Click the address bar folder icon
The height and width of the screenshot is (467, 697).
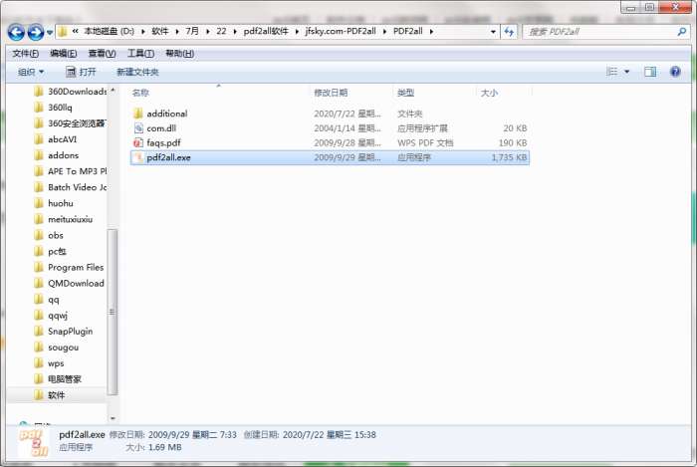pos(62,32)
